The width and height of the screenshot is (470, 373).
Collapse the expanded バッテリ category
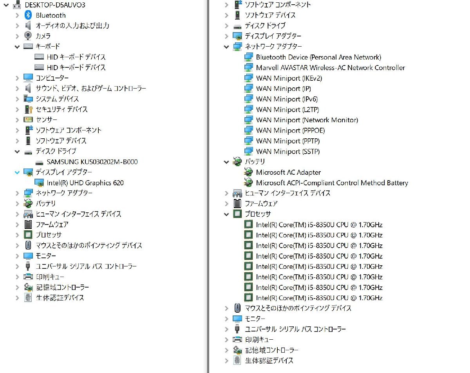tap(226, 161)
